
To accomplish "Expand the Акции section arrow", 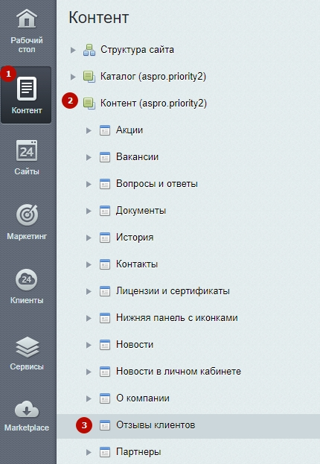I will coord(89,130).
